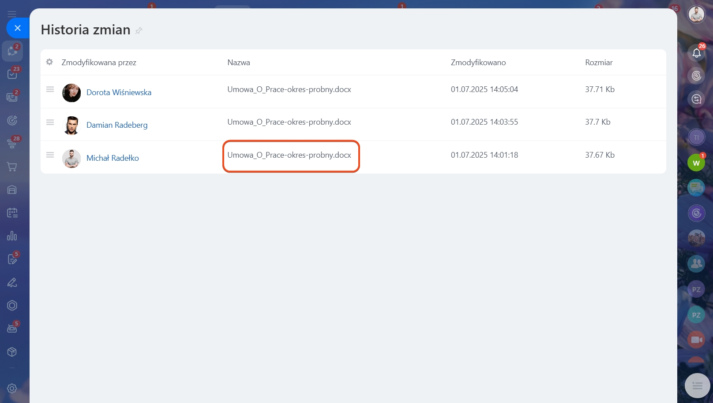Click round list button at bottom right
This screenshot has width=713, height=403.
(697, 386)
